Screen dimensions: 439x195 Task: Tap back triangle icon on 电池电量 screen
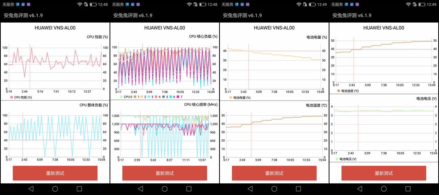(250, 189)
